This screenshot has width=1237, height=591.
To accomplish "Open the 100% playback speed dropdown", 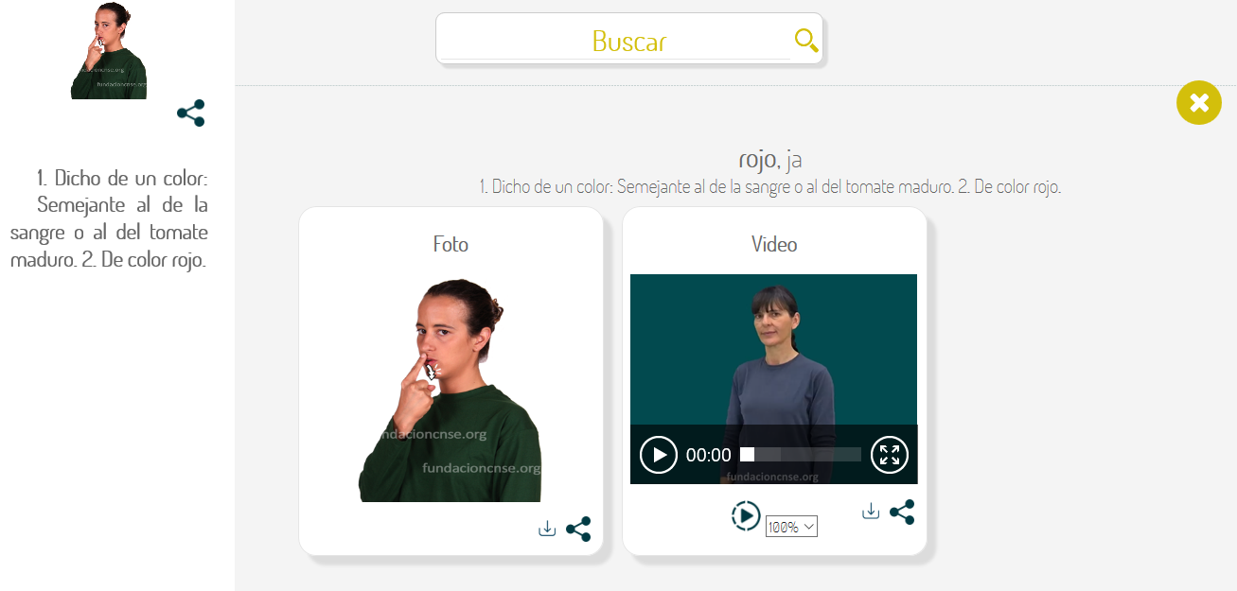I will tap(791, 527).
